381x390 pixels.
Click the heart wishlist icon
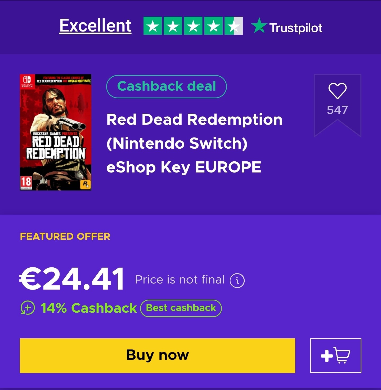337,91
